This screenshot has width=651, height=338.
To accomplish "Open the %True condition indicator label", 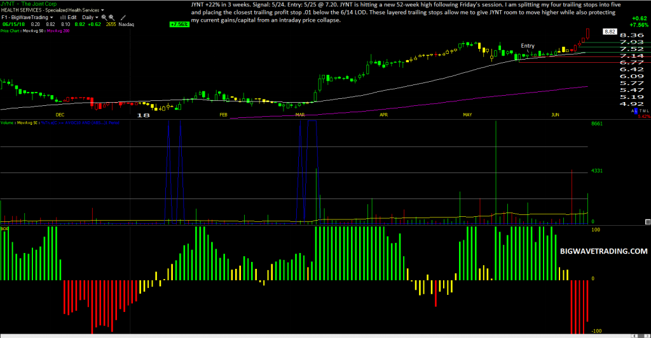I will (80, 122).
